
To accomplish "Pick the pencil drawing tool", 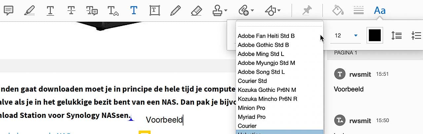I will click(x=175, y=11).
